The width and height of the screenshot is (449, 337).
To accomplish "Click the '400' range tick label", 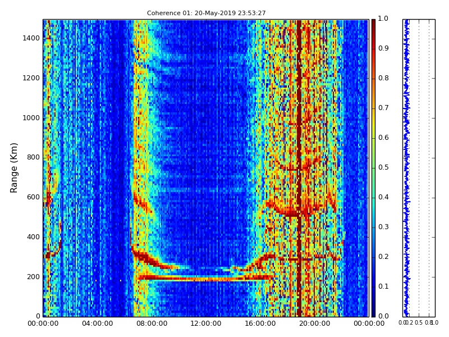I will point(33,237).
